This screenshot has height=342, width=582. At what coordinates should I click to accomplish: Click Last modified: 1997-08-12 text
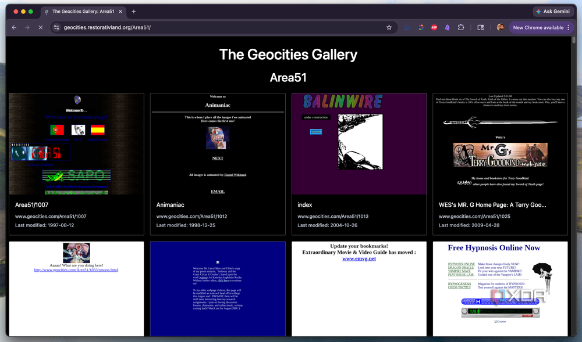[45, 225]
